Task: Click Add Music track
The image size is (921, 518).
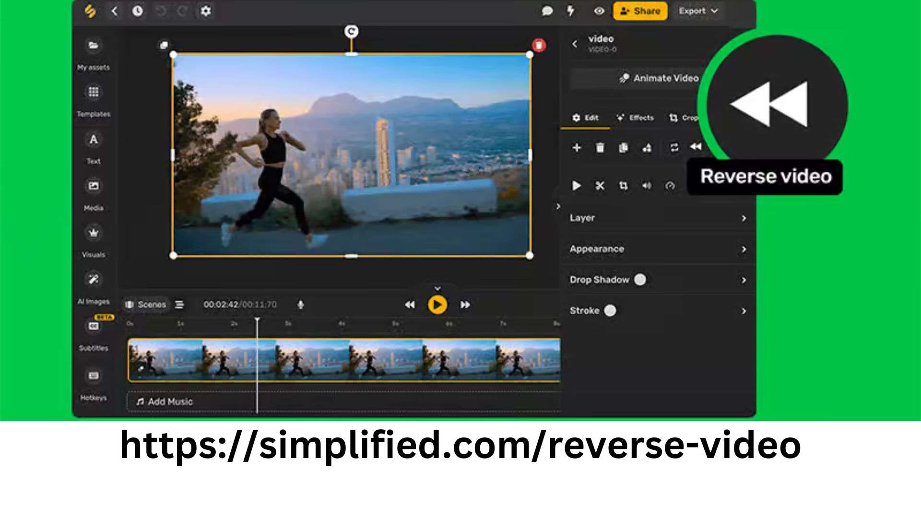Action: click(x=344, y=402)
